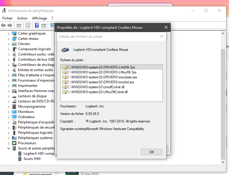
Task: Click the Moniteurs monitor icon
Action: [x=14, y=112]
